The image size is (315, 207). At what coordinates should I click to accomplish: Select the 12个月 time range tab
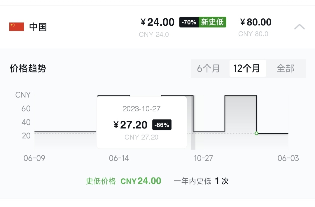pyautogui.click(x=247, y=68)
